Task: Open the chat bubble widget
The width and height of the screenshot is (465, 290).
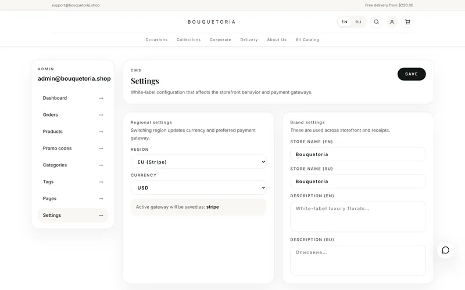Action: click(x=445, y=251)
